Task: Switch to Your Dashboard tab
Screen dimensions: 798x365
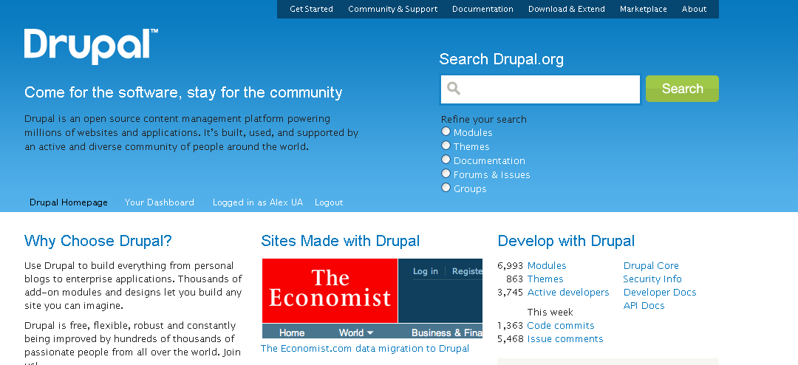Action: [x=160, y=202]
